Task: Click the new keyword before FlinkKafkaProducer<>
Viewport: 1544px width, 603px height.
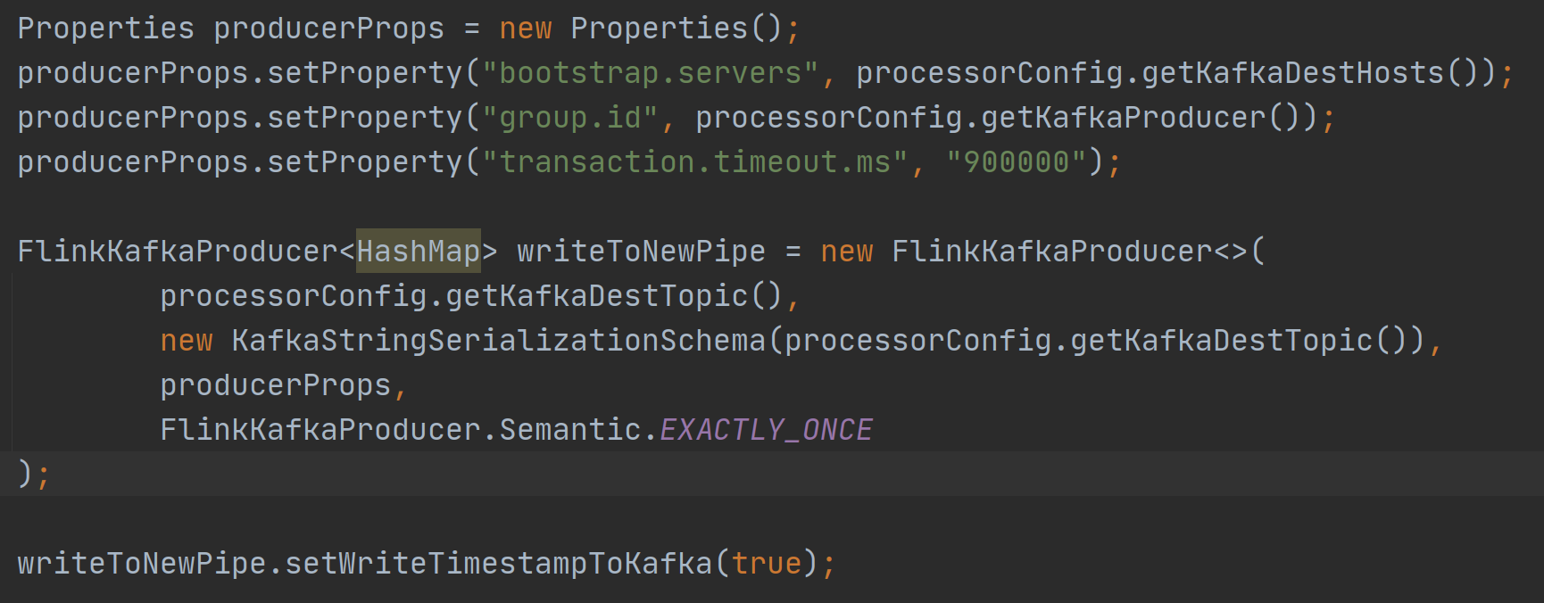Action: pos(846,252)
